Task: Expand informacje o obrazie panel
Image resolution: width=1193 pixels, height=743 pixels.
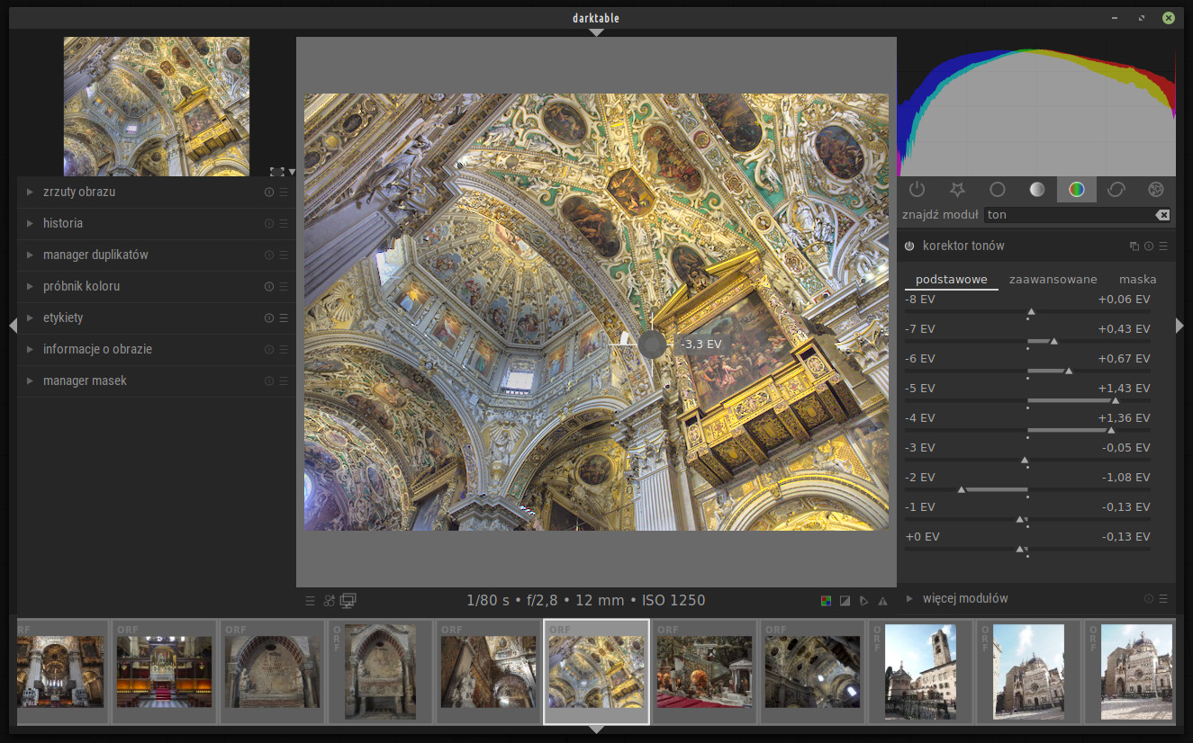Action: pos(30,350)
